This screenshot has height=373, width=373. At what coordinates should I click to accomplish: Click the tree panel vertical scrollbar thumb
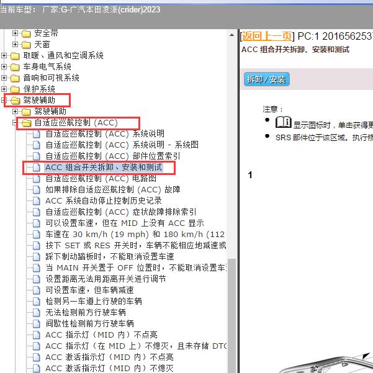231,316
